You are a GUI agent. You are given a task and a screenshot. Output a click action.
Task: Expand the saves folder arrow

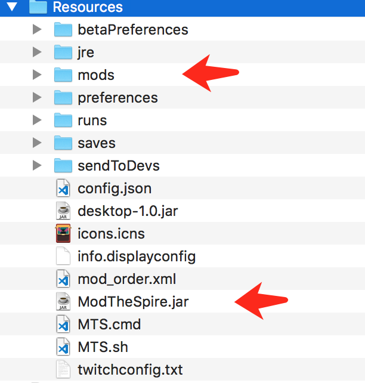point(36,143)
